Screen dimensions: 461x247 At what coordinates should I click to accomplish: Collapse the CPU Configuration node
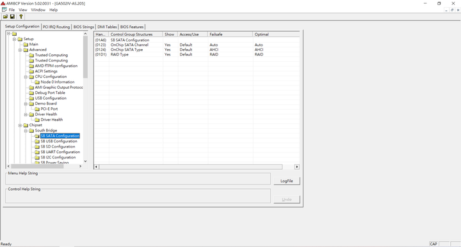pyautogui.click(x=26, y=77)
